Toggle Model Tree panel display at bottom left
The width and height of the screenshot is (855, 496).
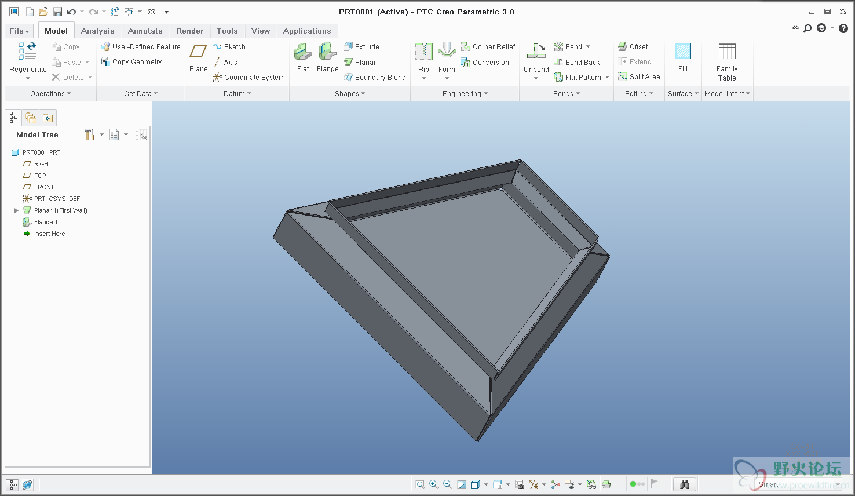point(12,484)
